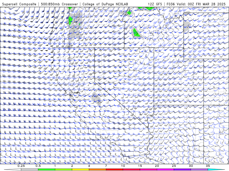Click the "4" legend value
Screen dimensions: 229x171
(x=89, y=166)
